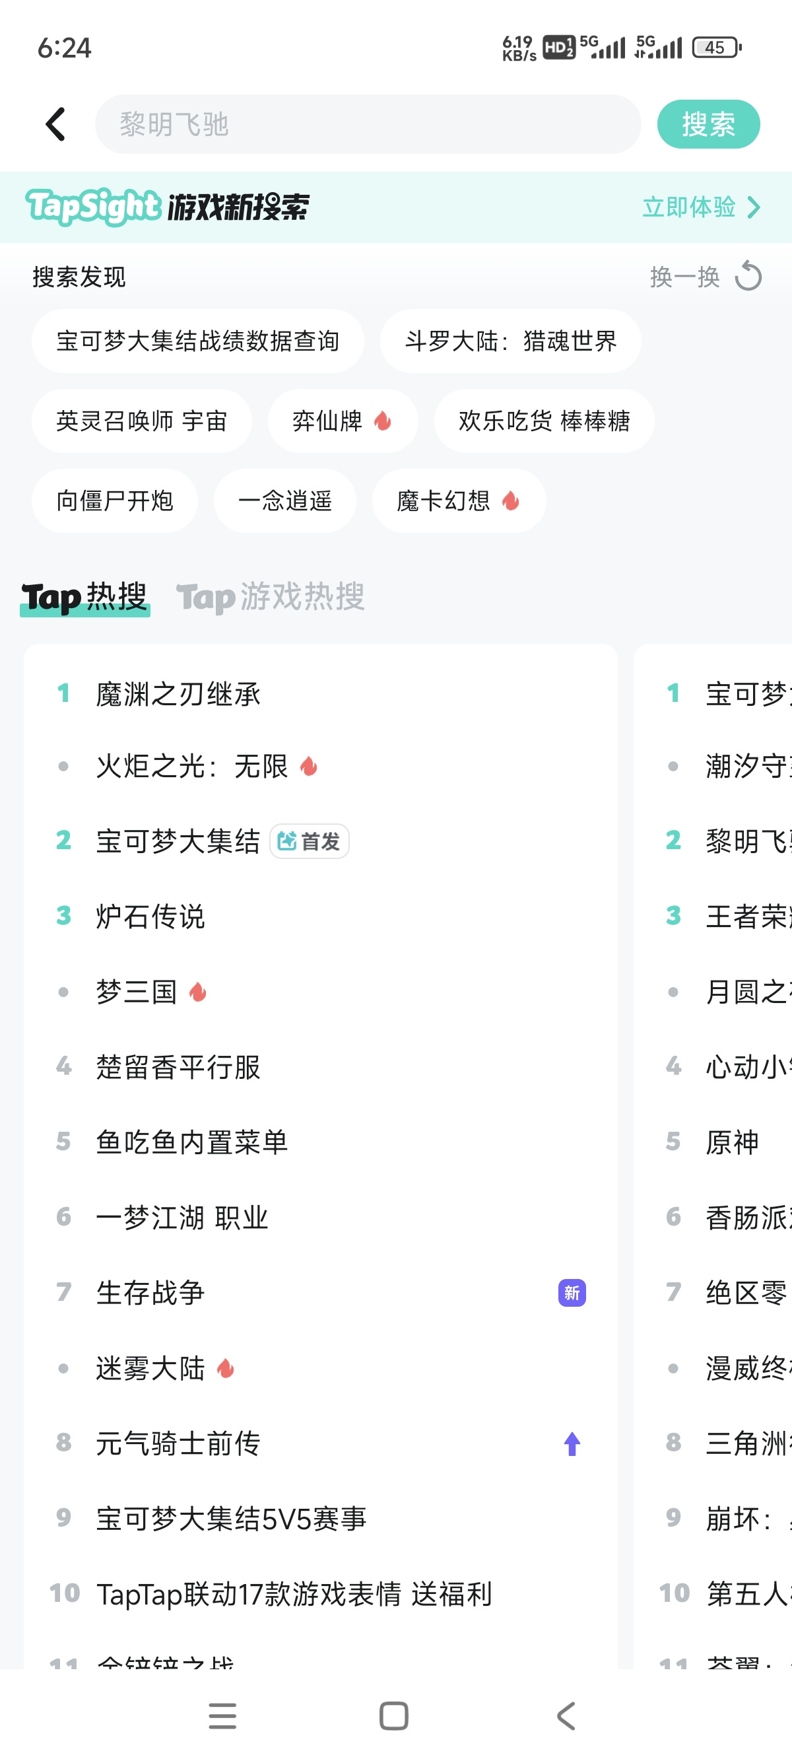Click the refresh icon next to 换一换
This screenshot has height=1763, width=792.
(748, 277)
